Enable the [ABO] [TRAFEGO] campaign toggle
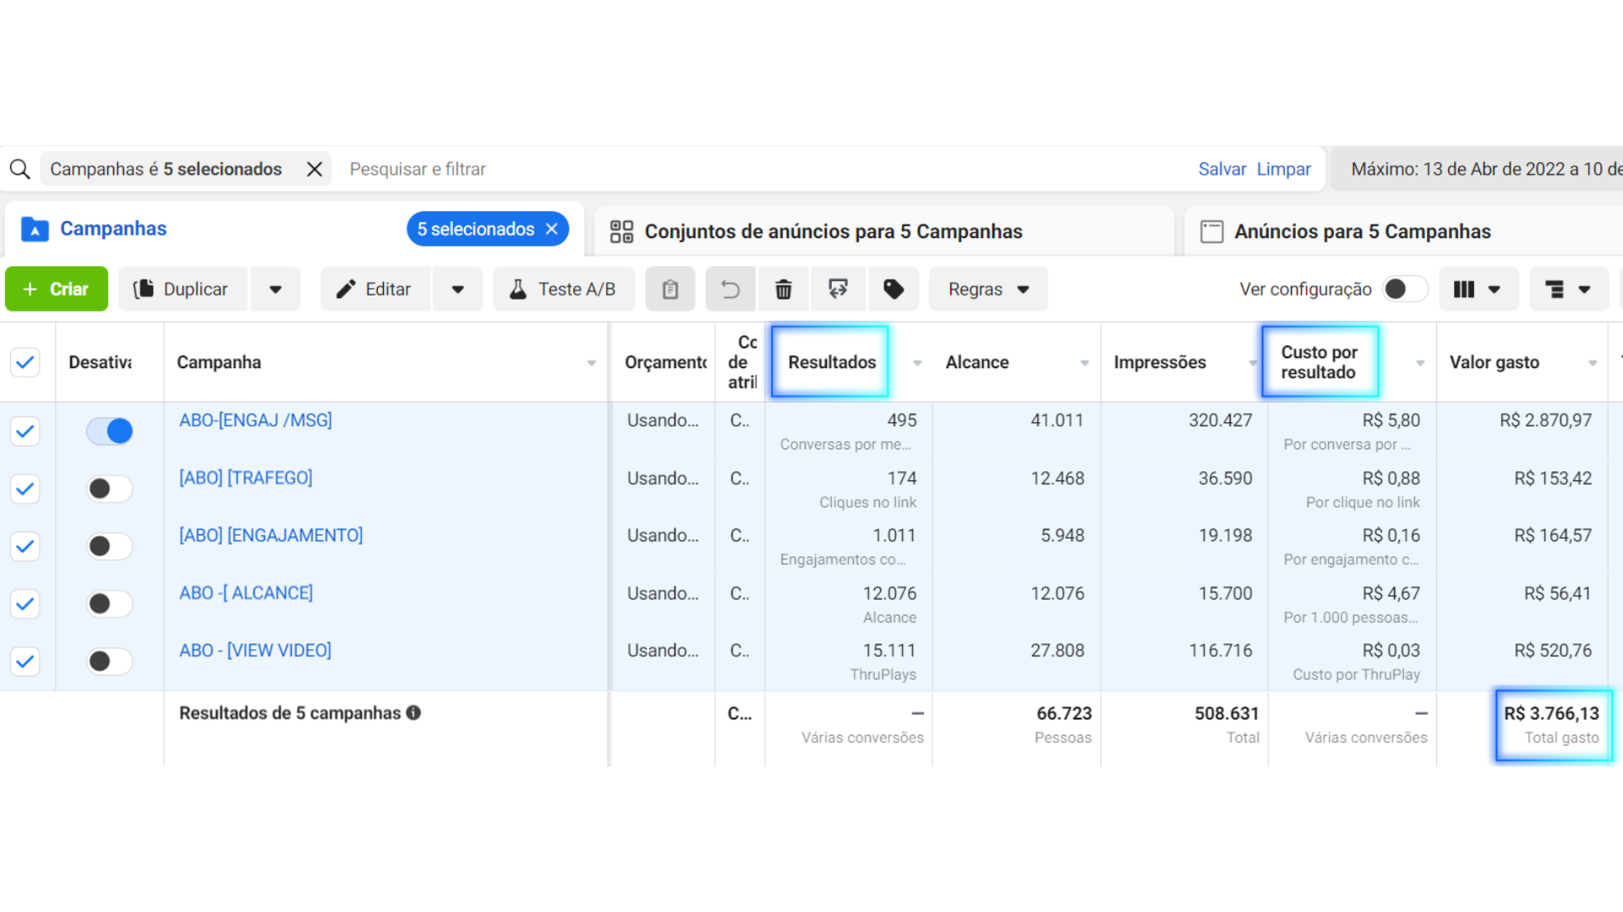 [x=110, y=489]
